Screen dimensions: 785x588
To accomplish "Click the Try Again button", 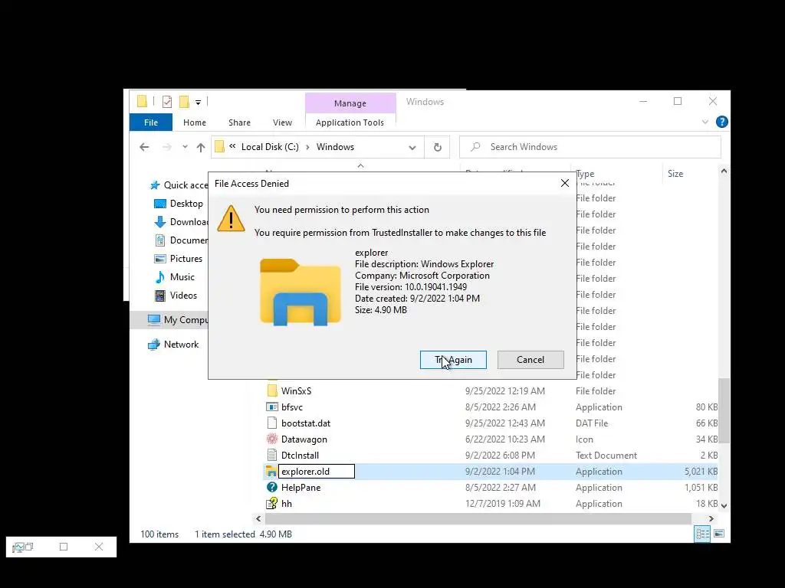I will [453, 360].
